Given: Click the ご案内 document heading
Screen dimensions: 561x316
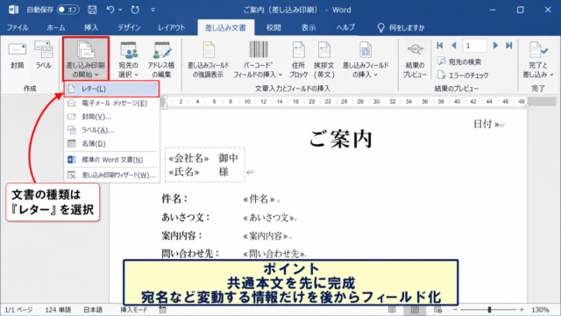Looking at the screenshot, I should point(341,139).
